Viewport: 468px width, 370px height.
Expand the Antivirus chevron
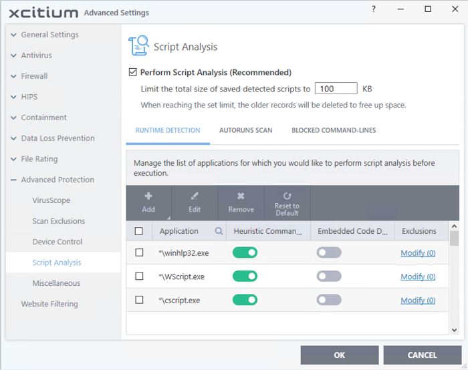click(13, 55)
